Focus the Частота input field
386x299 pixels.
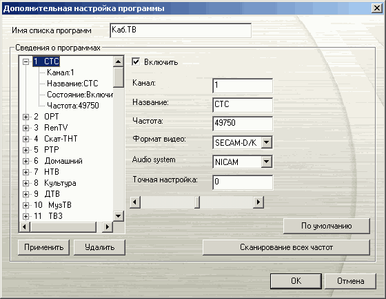click(243, 124)
